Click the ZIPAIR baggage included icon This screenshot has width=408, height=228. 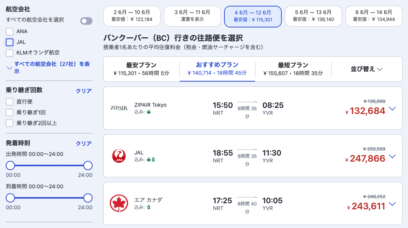[149, 112]
